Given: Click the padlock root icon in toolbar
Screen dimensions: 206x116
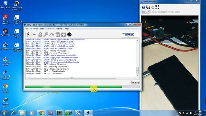Looking at the screenshot, I should point(40,34).
